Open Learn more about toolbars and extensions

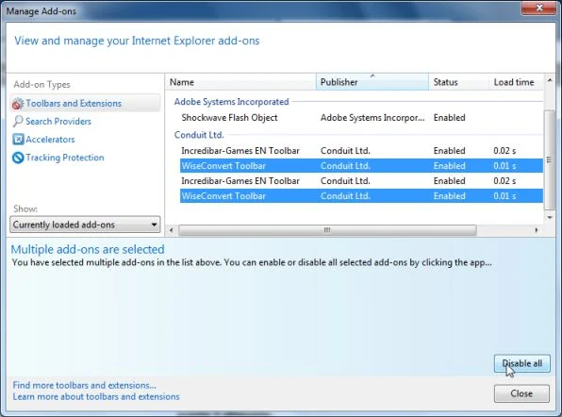pyautogui.click(x=96, y=396)
